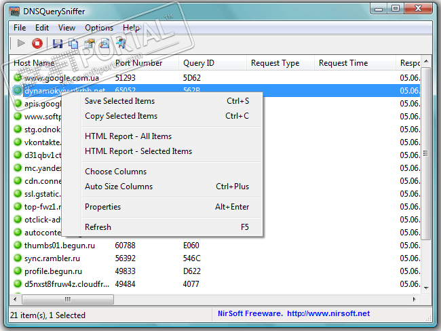This screenshot has width=441, height=331.
Task: Open the nirsoft.net link in status bar
Action: [x=328, y=313]
